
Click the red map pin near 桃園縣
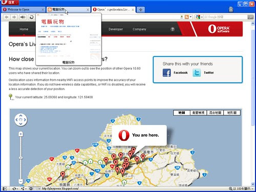[63, 175]
